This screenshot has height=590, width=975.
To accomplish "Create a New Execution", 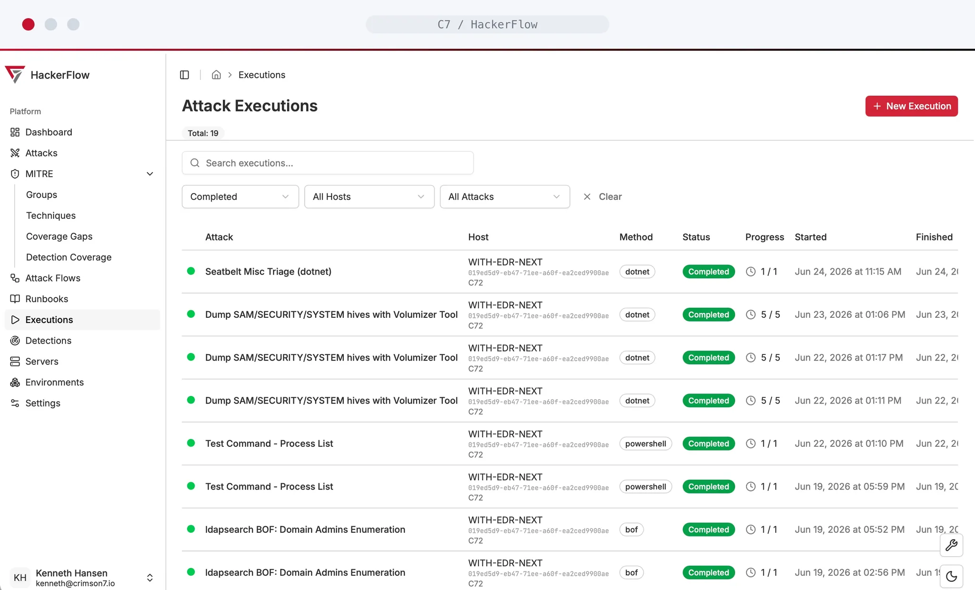I will tap(911, 106).
